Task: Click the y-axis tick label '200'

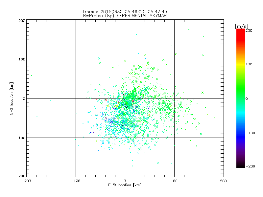Action: coord(22,21)
